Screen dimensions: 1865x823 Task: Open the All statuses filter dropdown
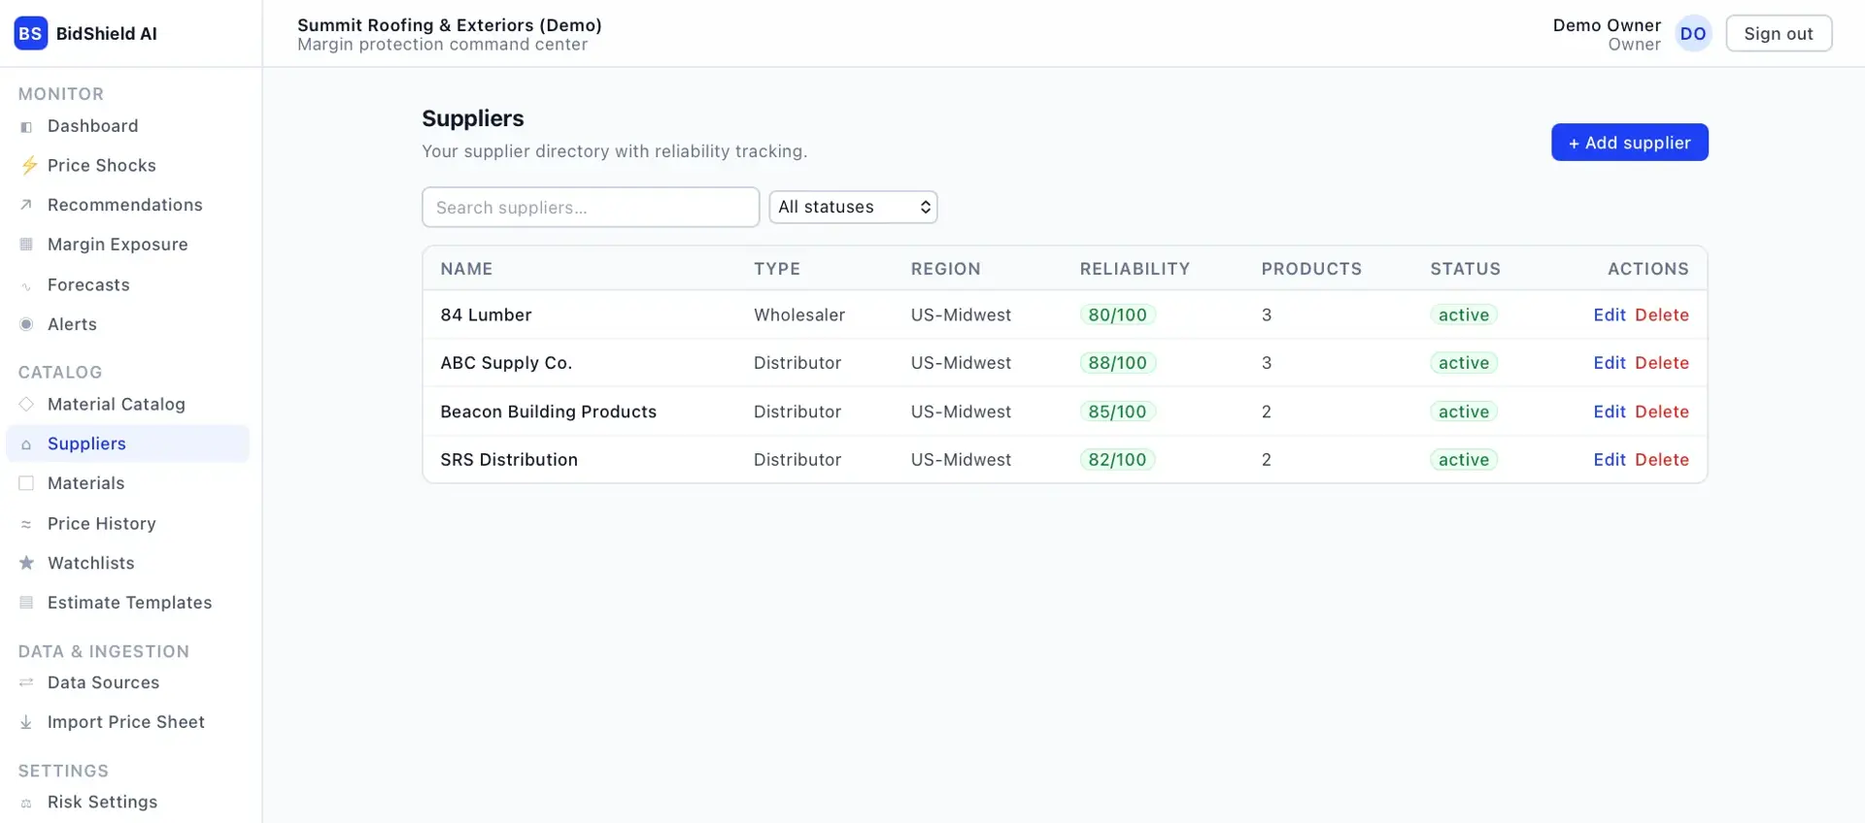[x=853, y=207]
